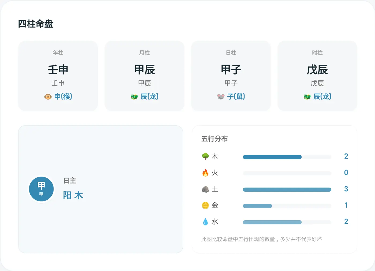Click the dragon emoji in 月柱 card
Screen dimensions: 375x271
[x=134, y=97]
